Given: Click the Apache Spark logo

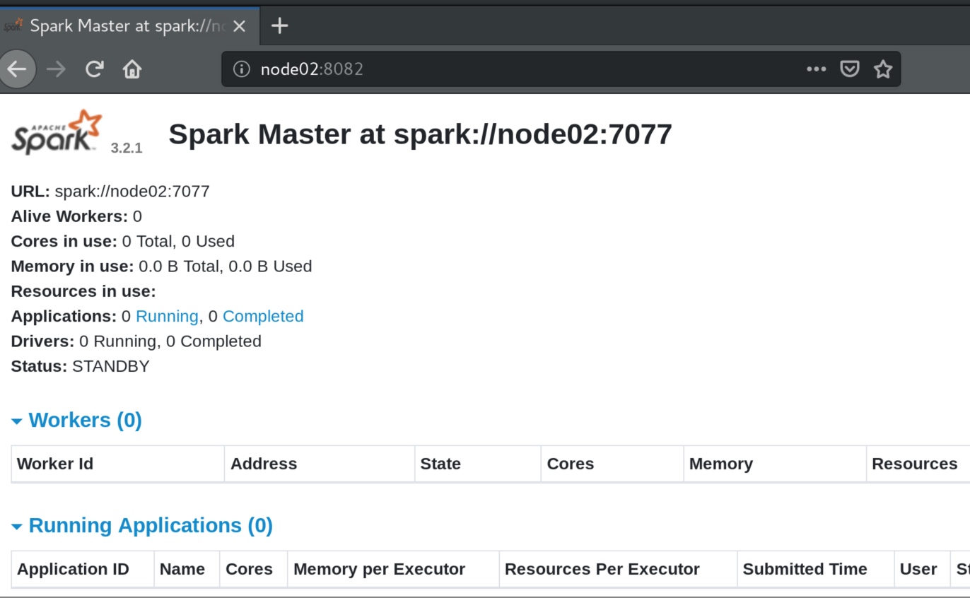Looking at the screenshot, I should (57, 132).
